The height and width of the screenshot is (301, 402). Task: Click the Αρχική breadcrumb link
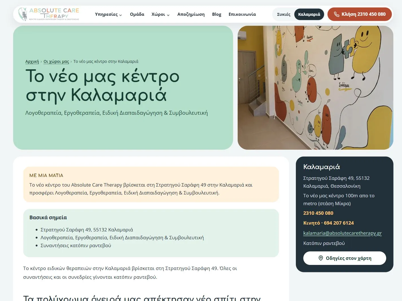32,61
